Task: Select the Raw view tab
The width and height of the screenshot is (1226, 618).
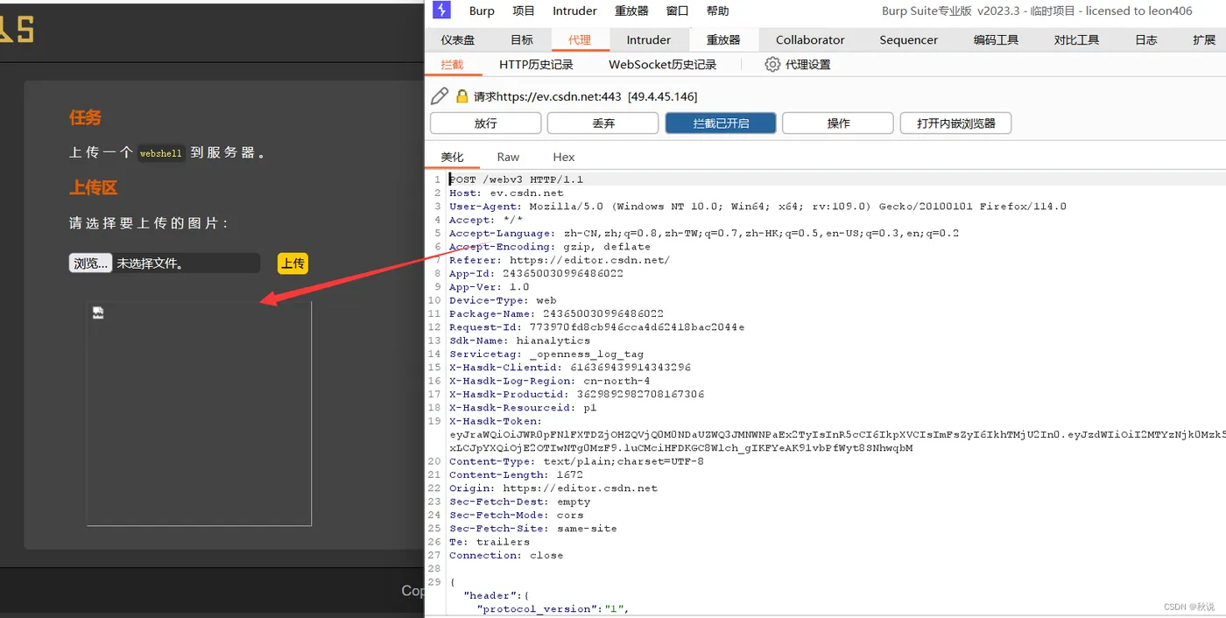Action: [x=508, y=158]
